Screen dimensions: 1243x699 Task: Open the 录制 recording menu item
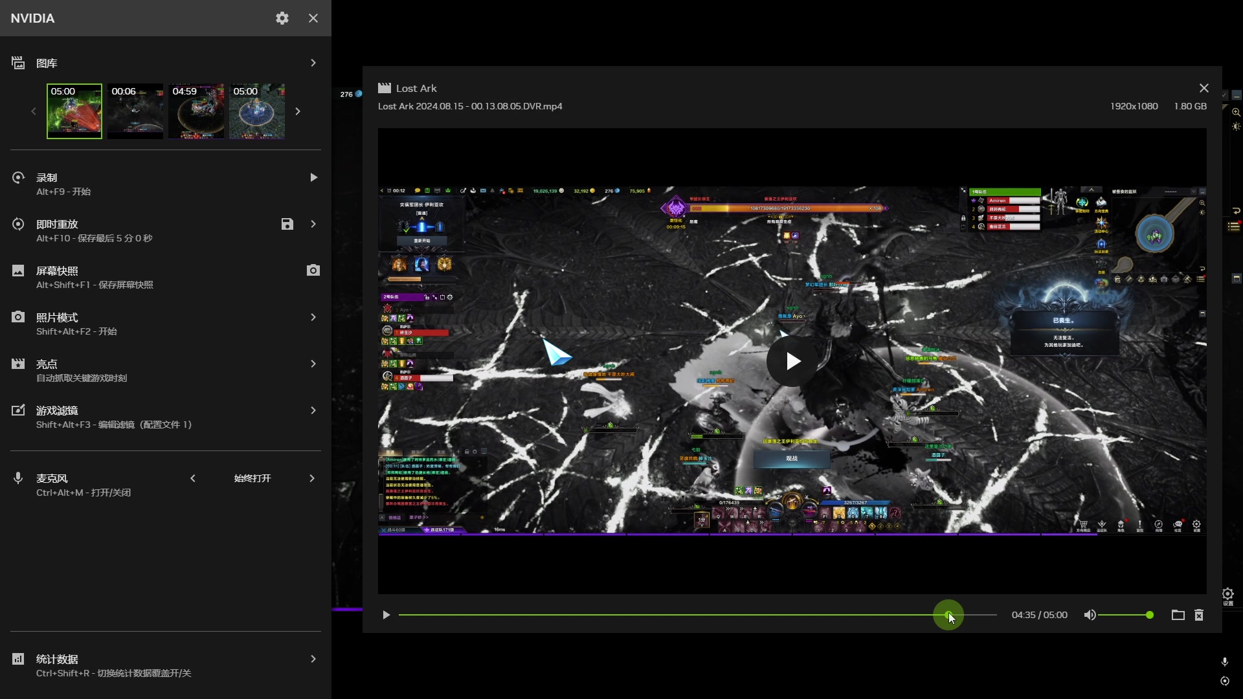tap(166, 184)
